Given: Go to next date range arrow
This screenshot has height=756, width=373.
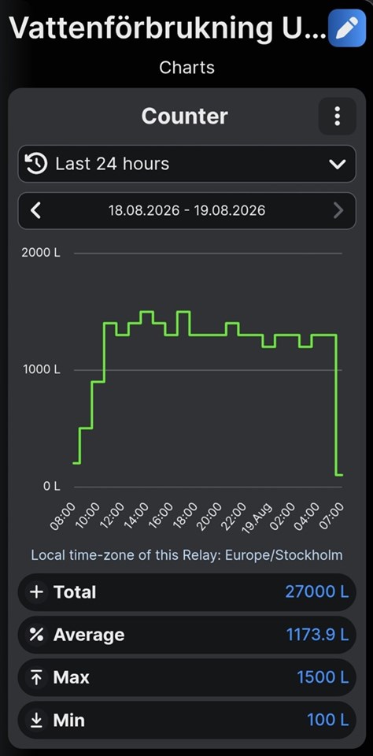Looking at the screenshot, I should pyautogui.click(x=338, y=211).
